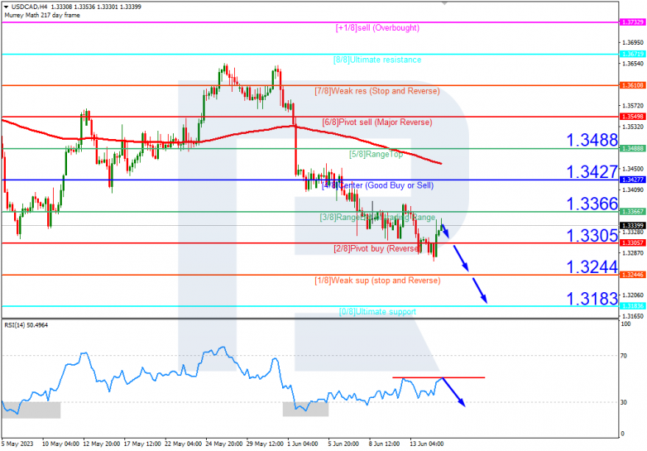Select the [6/8]Pivot sell (Major Reverse) label
This screenshot has width=647, height=451.
click(377, 122)
